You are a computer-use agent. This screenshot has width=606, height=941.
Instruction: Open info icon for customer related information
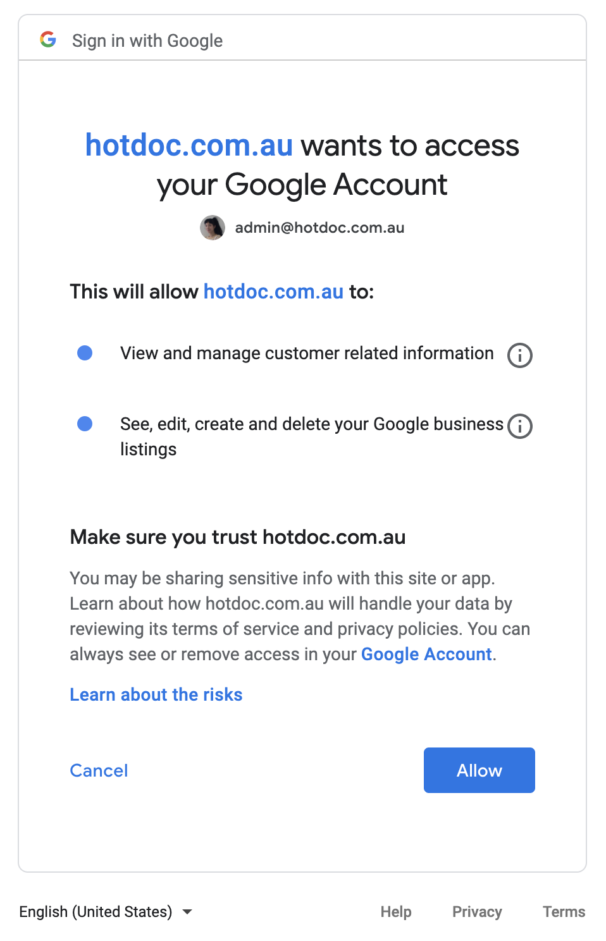pos(520,355)
